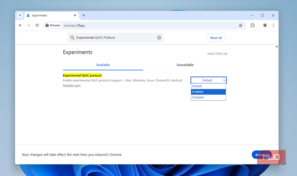The height and width of the screenshot is (176, 297).
Task: Click the Chrome site info chip
Action: [53, 26]
